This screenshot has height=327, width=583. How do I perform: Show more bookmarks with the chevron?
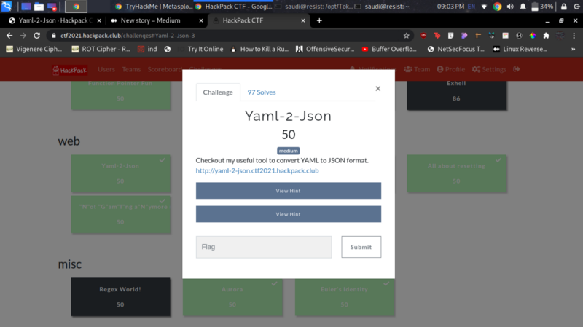click(x=573, y=49)
